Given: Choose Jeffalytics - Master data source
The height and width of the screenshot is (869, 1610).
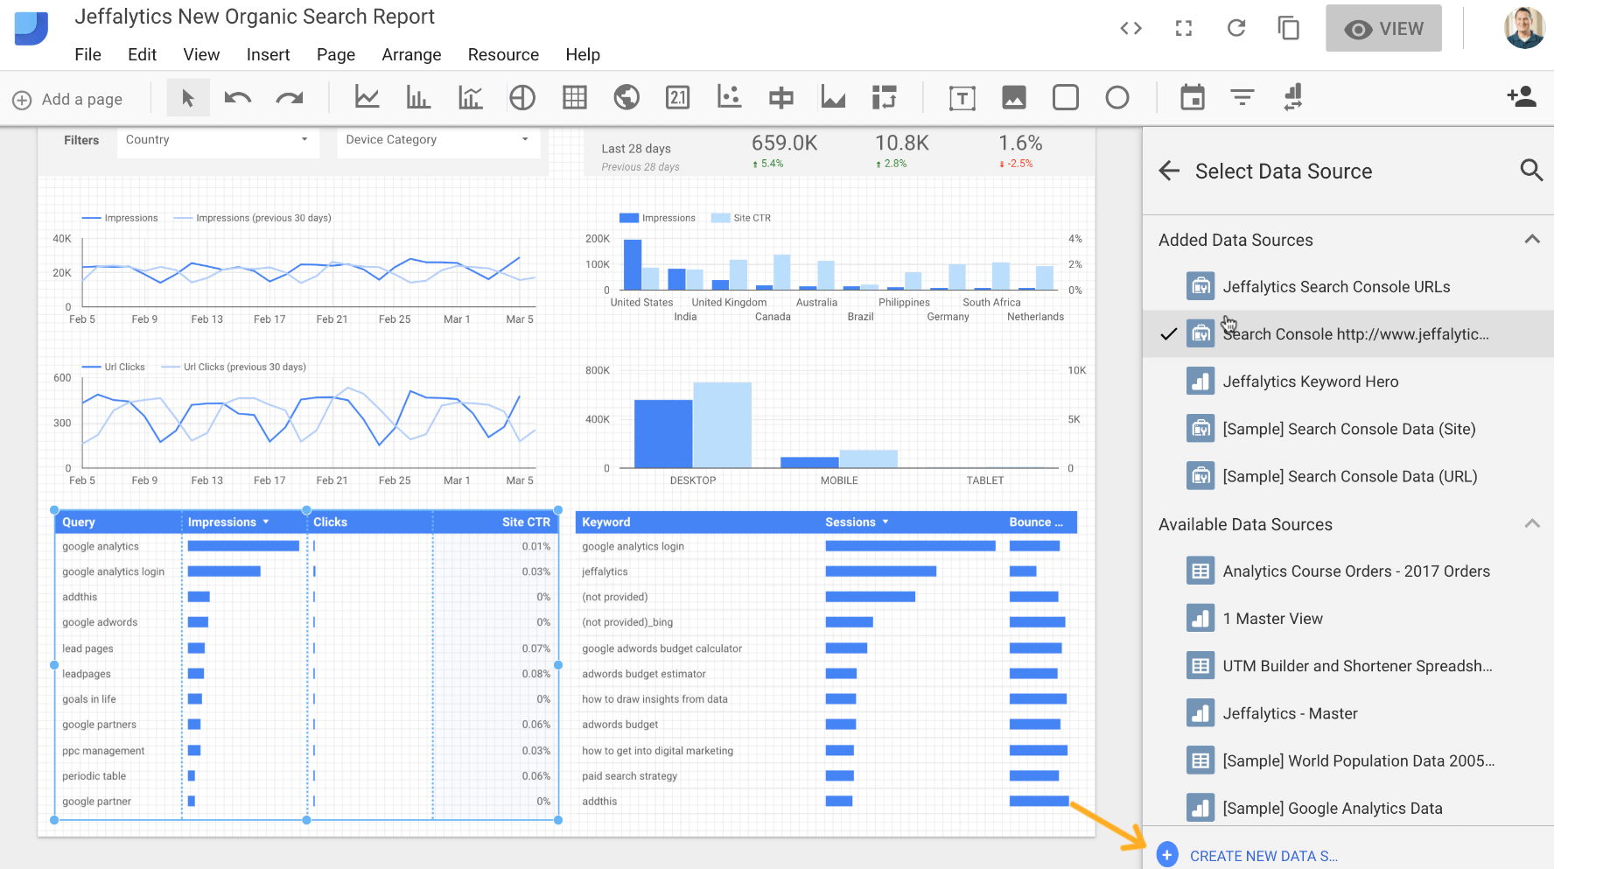Looking at the screenshot, I should click(x=1347, y=713).
